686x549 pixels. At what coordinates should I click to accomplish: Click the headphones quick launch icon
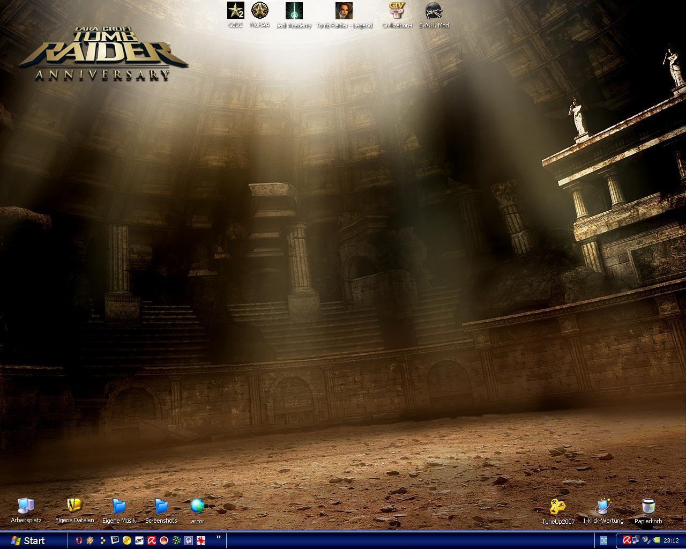(189, 540)
